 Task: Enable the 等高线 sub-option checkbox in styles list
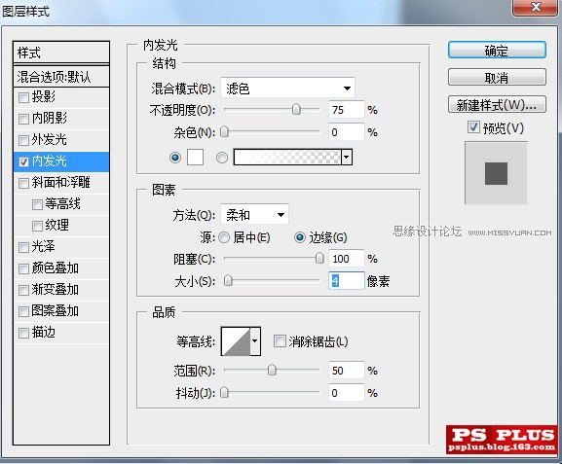click(x=37, y=205)
